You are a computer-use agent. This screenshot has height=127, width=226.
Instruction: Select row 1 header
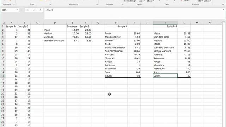(x=2, y=26)
